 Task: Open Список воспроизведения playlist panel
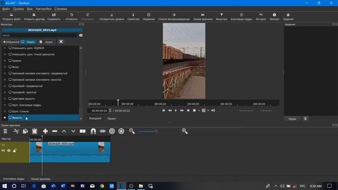[174, 17]
